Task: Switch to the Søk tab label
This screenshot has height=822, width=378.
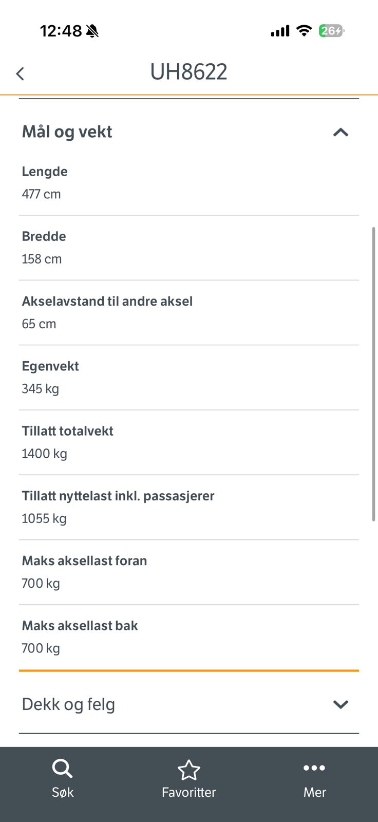Action: point(63,792)
